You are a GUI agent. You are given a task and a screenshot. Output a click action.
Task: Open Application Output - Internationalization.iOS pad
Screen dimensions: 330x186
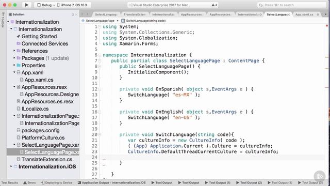point(111,182)
